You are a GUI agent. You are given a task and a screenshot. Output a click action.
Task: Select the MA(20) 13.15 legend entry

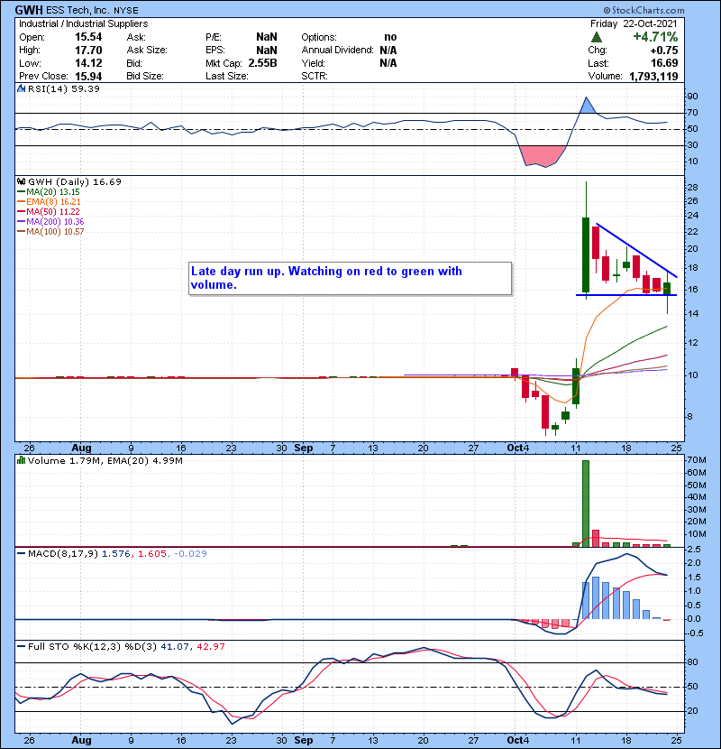click(48, 192)
